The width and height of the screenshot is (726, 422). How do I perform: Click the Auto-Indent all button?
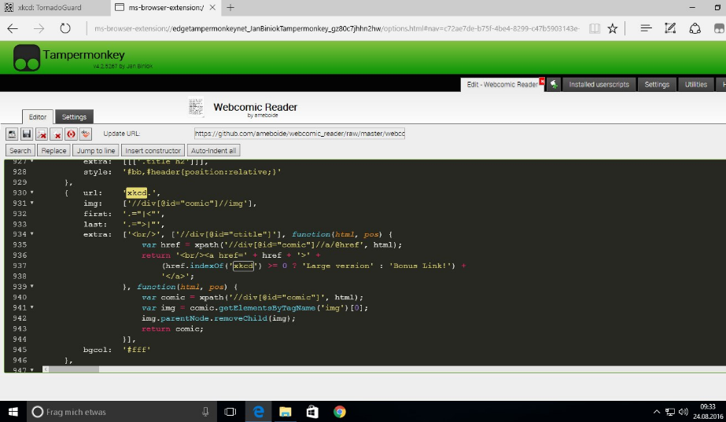213,150
